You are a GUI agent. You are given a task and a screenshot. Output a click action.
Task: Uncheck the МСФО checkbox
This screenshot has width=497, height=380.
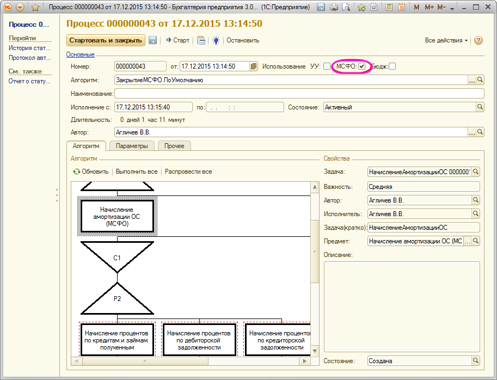click(x=361, y=66)
